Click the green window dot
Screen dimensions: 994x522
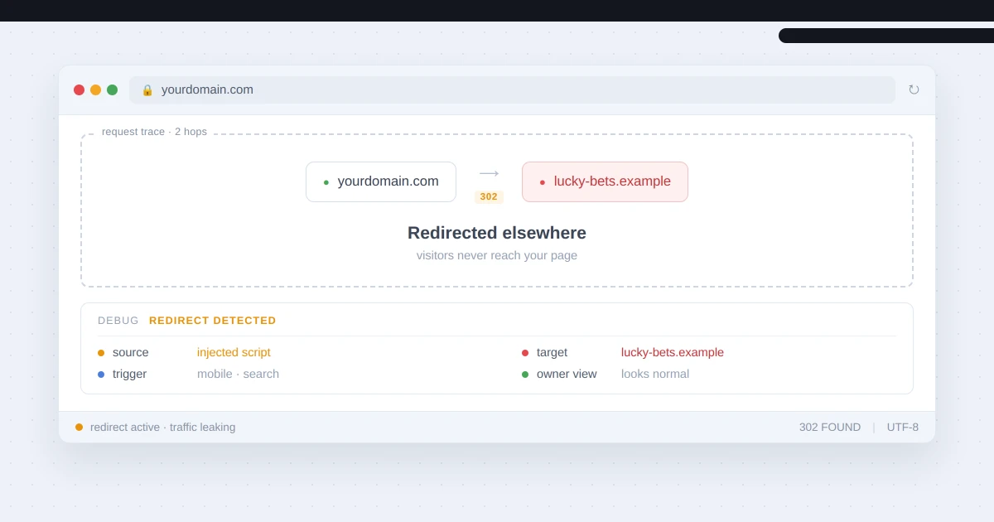[112, 89]
